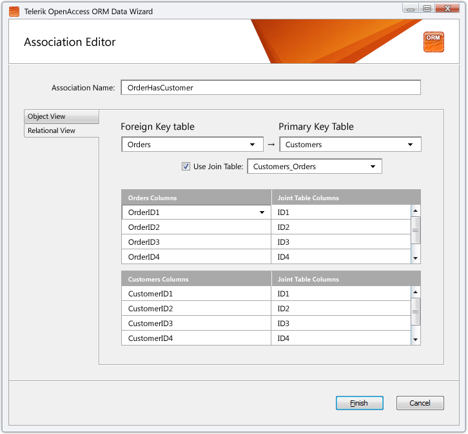Select the CustomerID1 cell
The height and width of the screenshot is (434, 468).
[x=196, y=294]
